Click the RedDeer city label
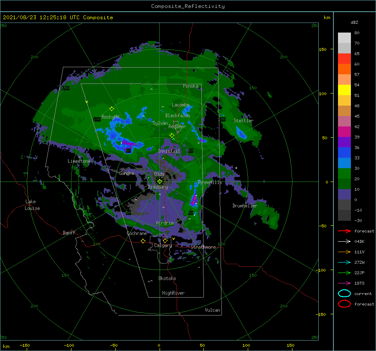The height and width of the screenshot is (351, 376). (177, 126)
